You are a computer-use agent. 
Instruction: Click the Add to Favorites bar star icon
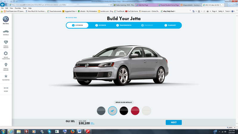tap(2, 11)
